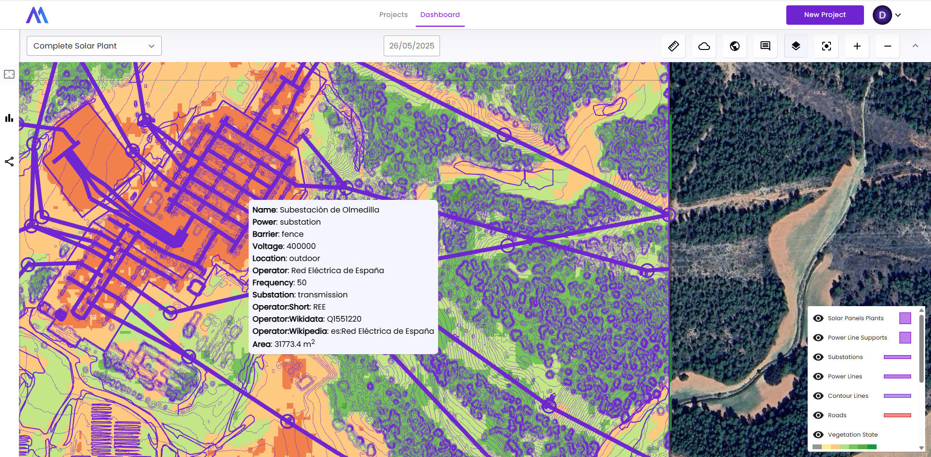
Task: Toggle the layers panel icon
Action: click(796, 46)
